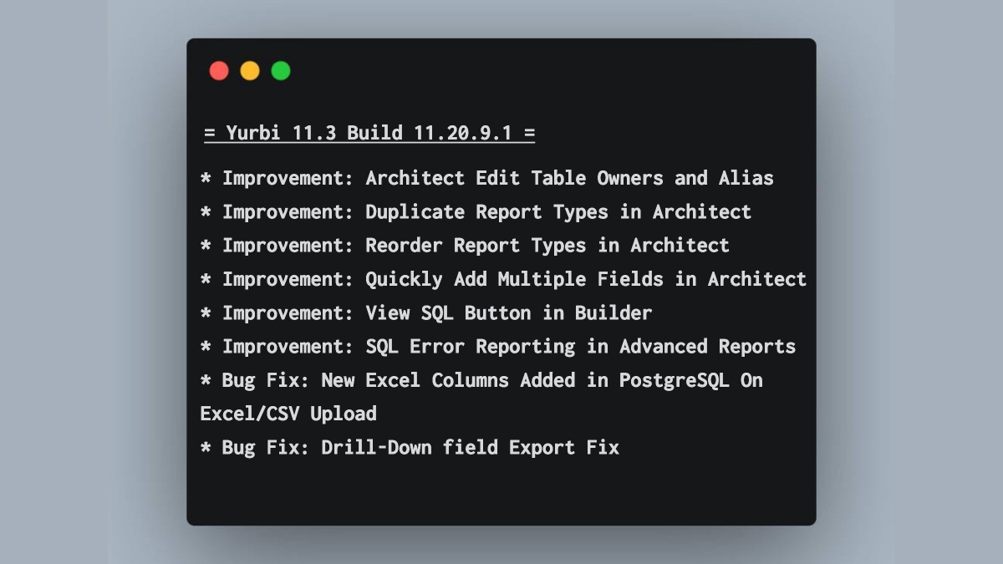Click the "Bug Fix:" label on Drill-Down line
Image resolution: width=1003 pixels, height=564 pixels.
click(266, 448)
